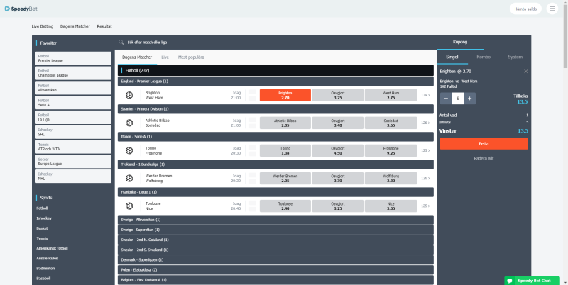Show more markets for Toulouse match
568x285 pixels.
pos(425,206)
